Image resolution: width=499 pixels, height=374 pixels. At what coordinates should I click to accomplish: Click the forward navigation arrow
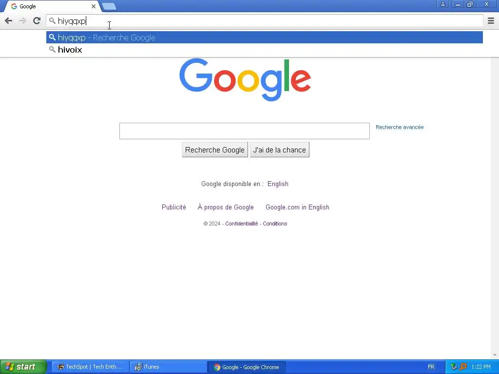pos(22,21)
